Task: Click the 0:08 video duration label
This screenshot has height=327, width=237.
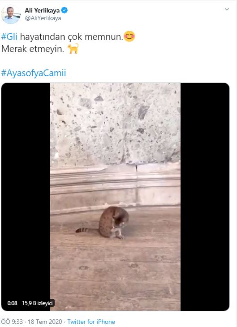Action: point(12,303)
